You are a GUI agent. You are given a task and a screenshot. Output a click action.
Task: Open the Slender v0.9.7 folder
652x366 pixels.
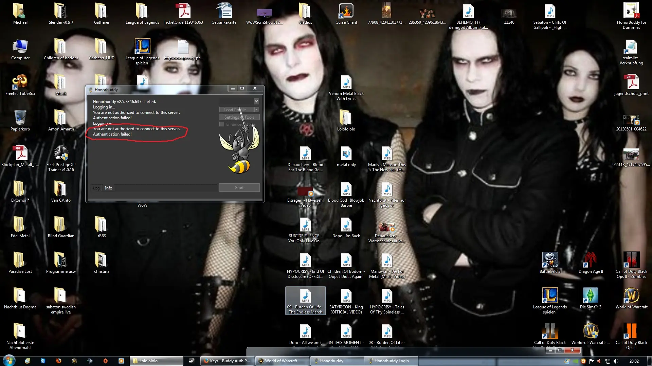pyautogui.click(x=61, y=14)
